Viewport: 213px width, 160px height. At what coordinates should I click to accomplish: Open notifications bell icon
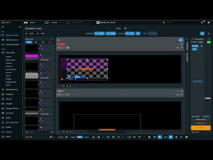coord(202,23)
